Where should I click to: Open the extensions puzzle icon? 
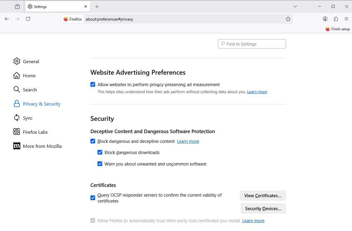[x=336, y=19]
